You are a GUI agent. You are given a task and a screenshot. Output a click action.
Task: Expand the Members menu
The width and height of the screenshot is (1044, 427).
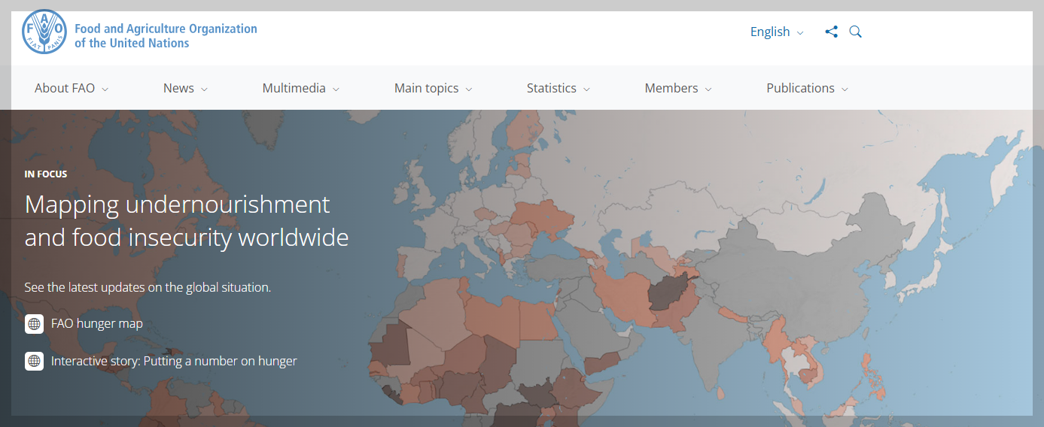[x=677, y=88]
